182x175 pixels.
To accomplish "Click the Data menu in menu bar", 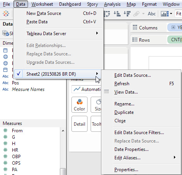I will tap(21, 4).
